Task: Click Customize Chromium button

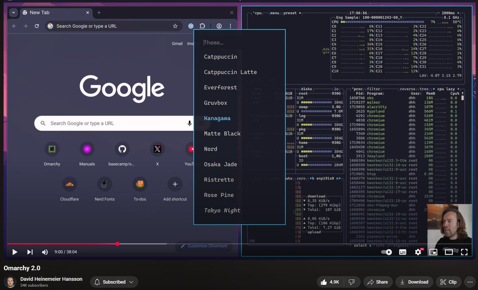Action: coord(204,246)
